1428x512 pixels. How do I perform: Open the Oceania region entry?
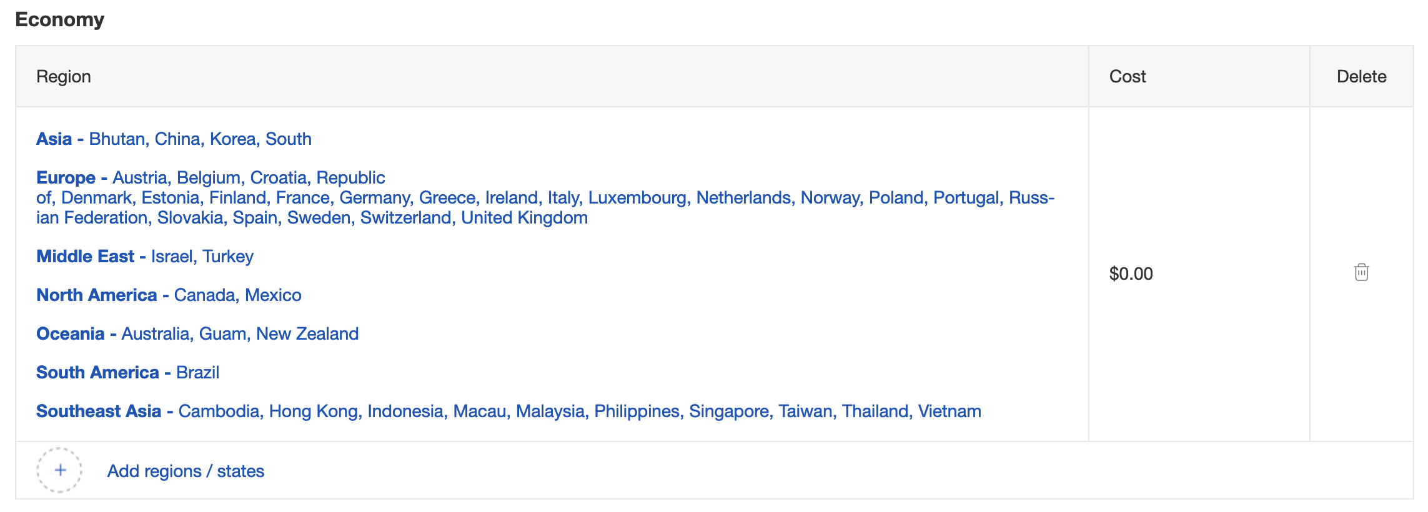(x=197, y=333)
